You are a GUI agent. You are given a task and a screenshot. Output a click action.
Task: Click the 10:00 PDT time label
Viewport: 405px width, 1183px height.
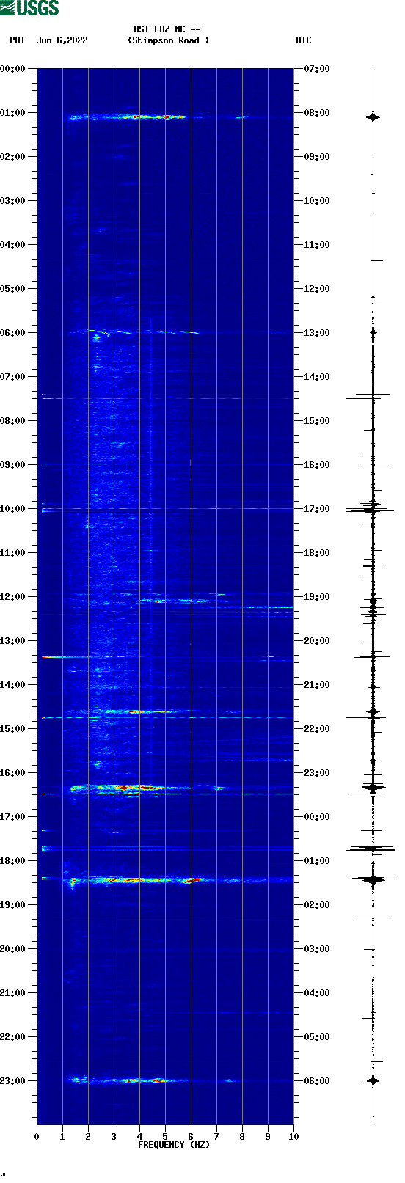click(13, 509)
